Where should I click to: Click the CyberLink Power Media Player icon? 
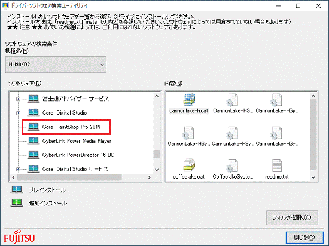coord(33,141)
